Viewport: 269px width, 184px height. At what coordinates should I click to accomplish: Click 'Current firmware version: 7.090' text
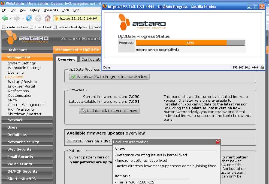[111, 96]
